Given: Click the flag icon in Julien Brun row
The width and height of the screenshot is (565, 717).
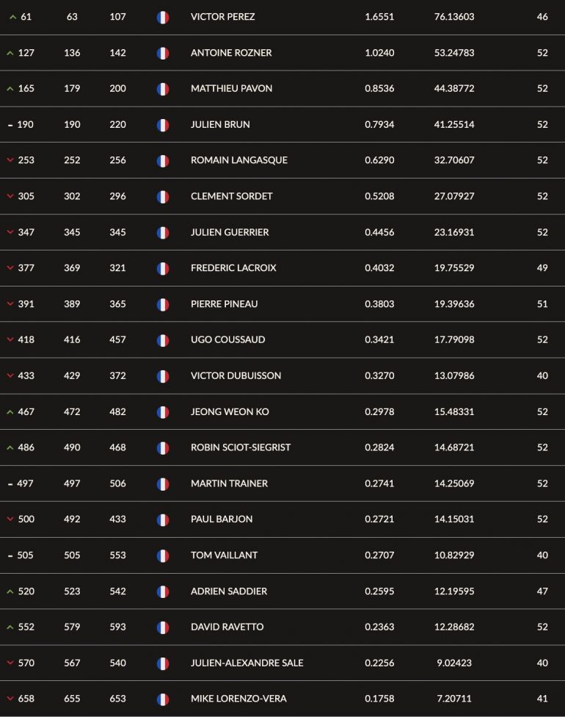Looking at the screenshot, I should coord(163,125).
